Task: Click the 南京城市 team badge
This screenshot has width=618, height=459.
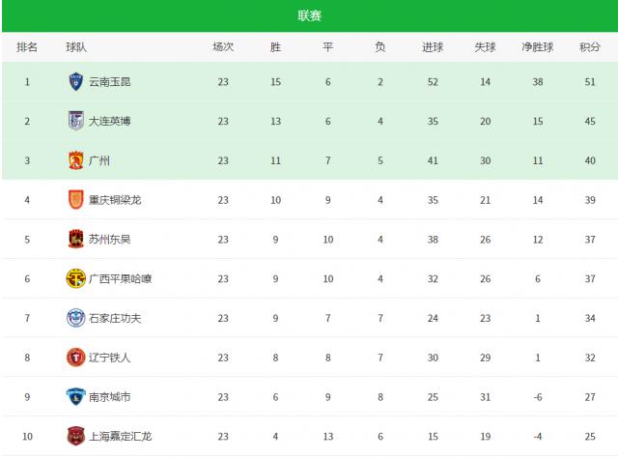Action: click(x=75, y=396)
